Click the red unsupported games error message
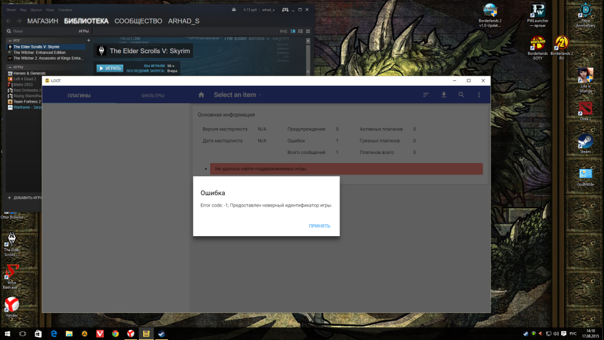This screenshot has width=604, height=340. pos(346,168)
